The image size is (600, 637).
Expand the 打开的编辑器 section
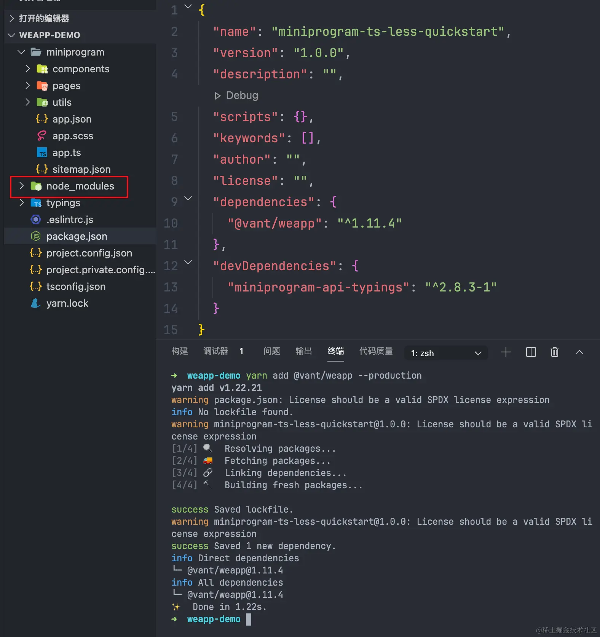coord(11,18)
